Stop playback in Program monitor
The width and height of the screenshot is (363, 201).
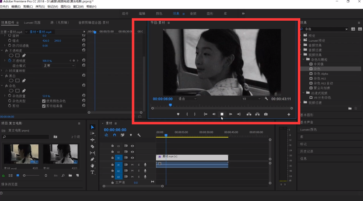(222, 114)
